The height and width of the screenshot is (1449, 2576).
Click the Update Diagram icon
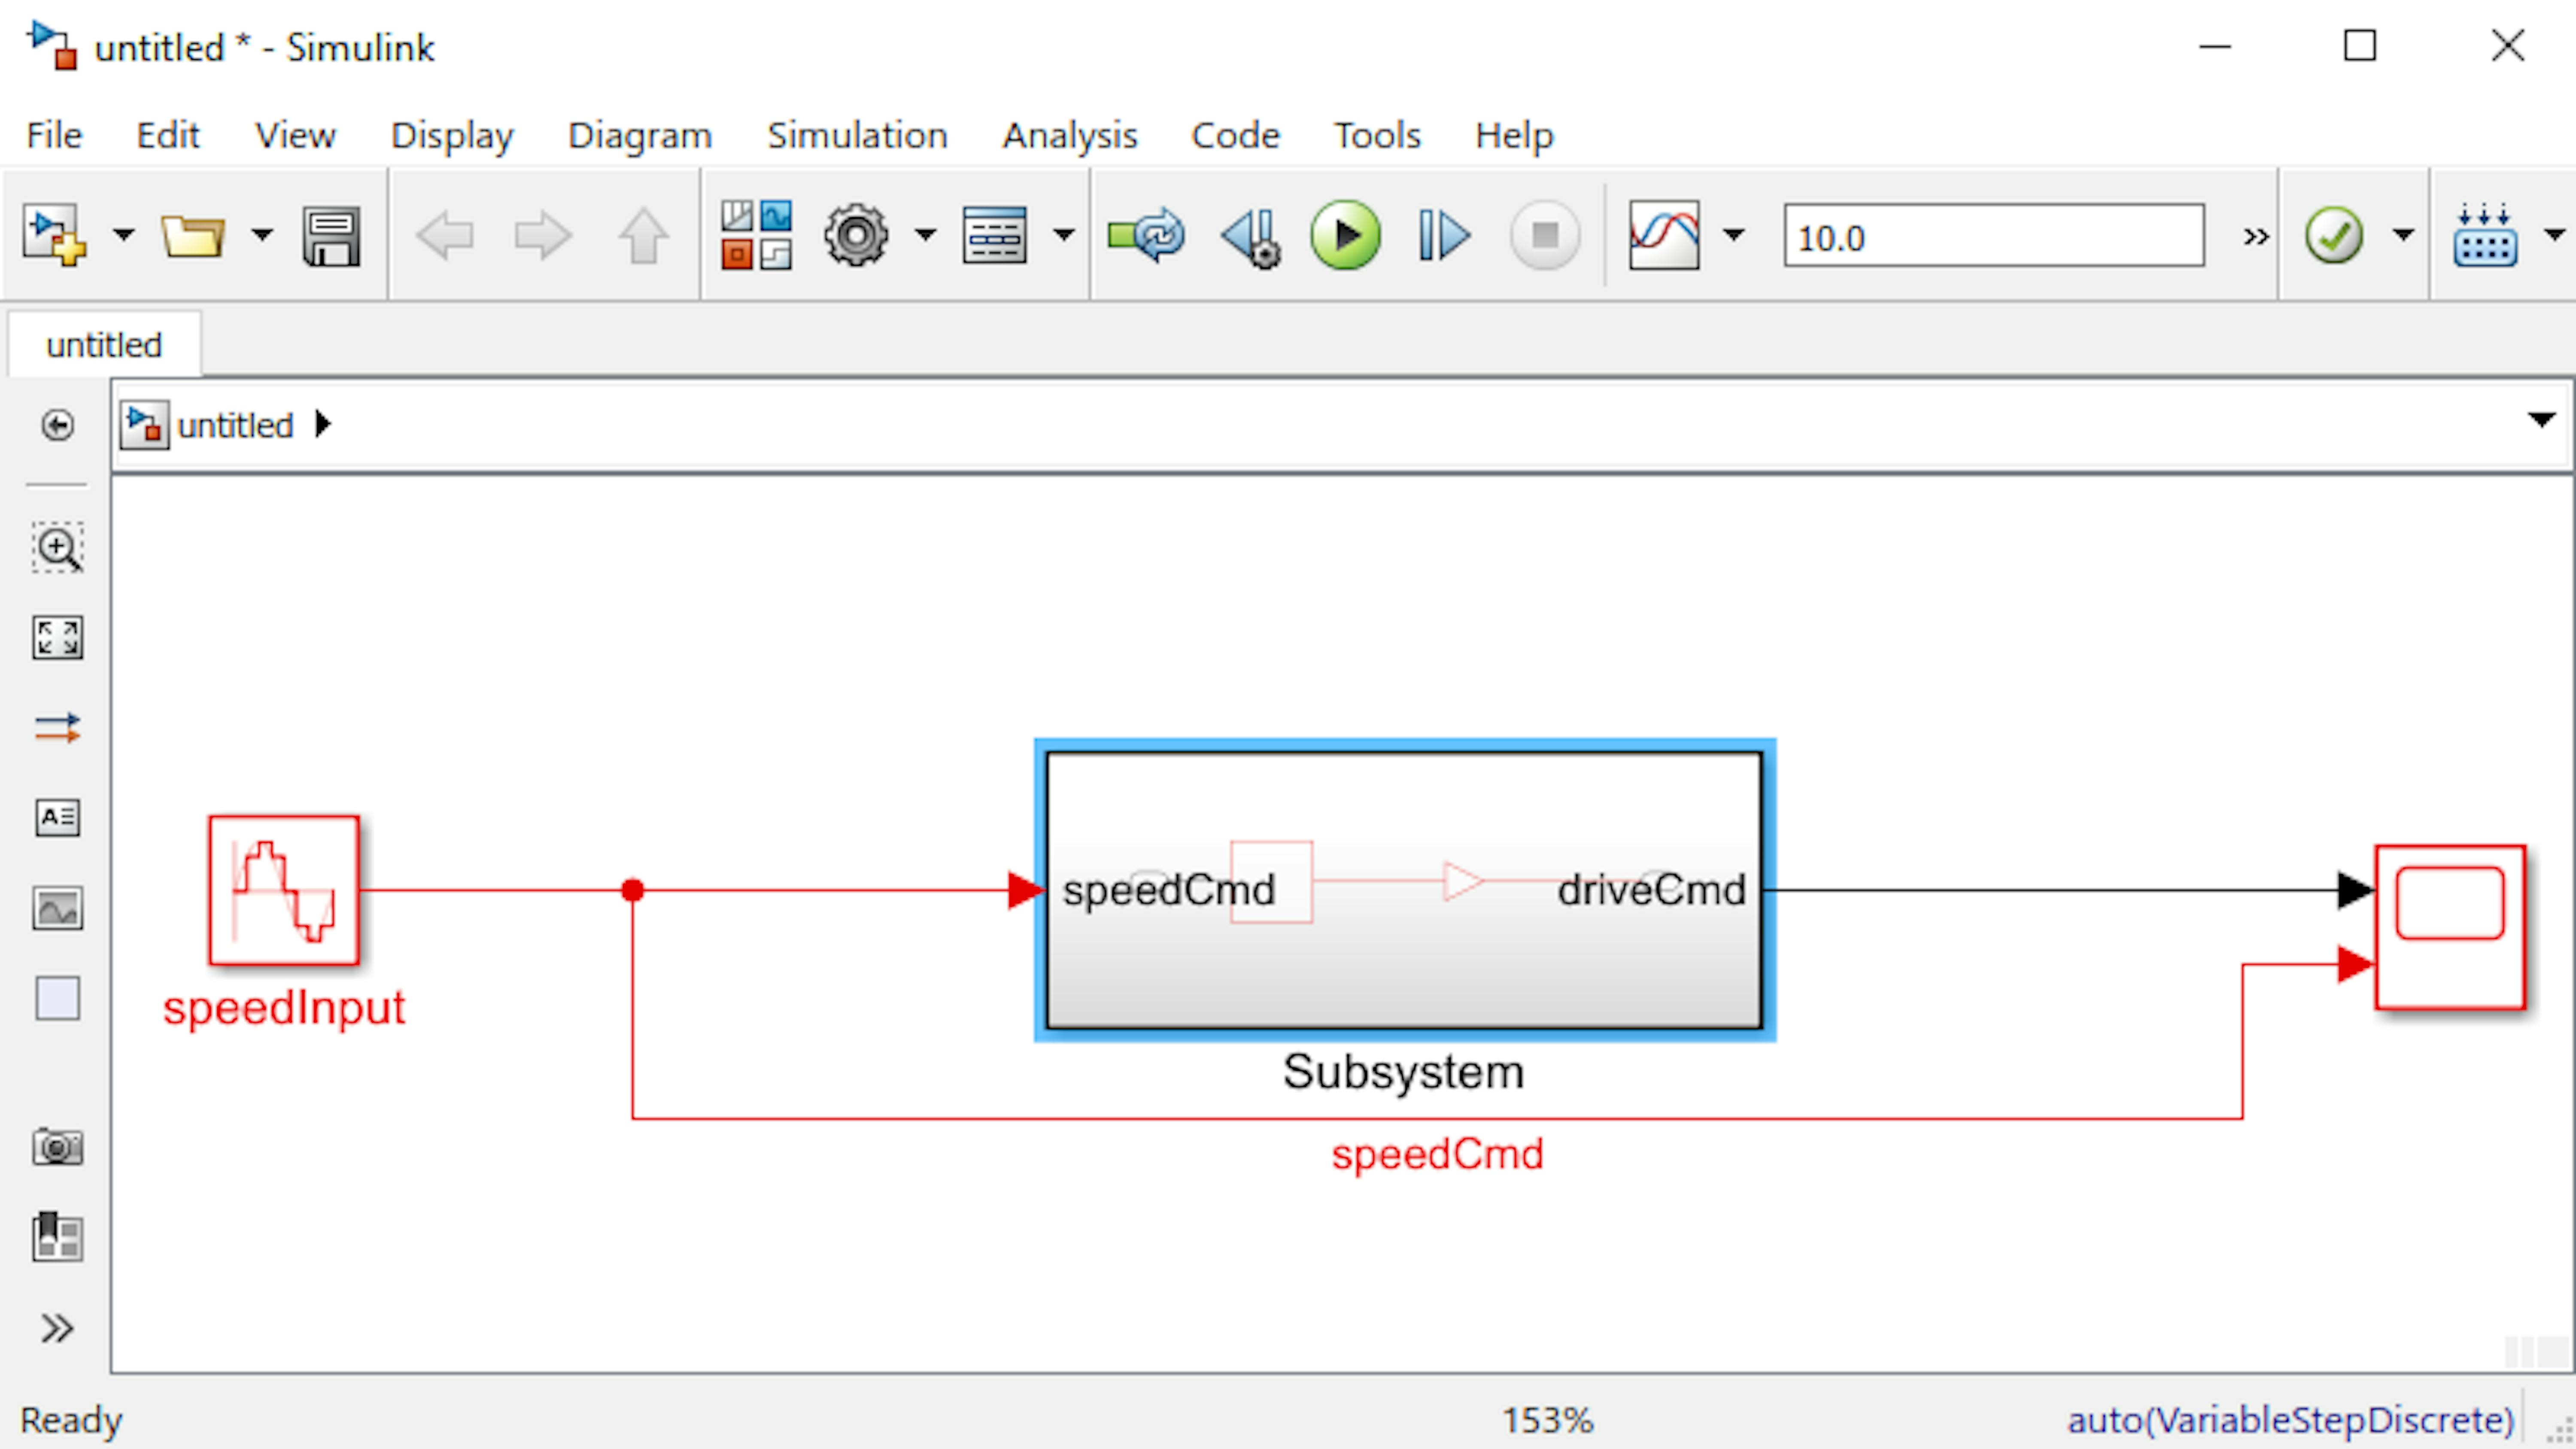1146,236
